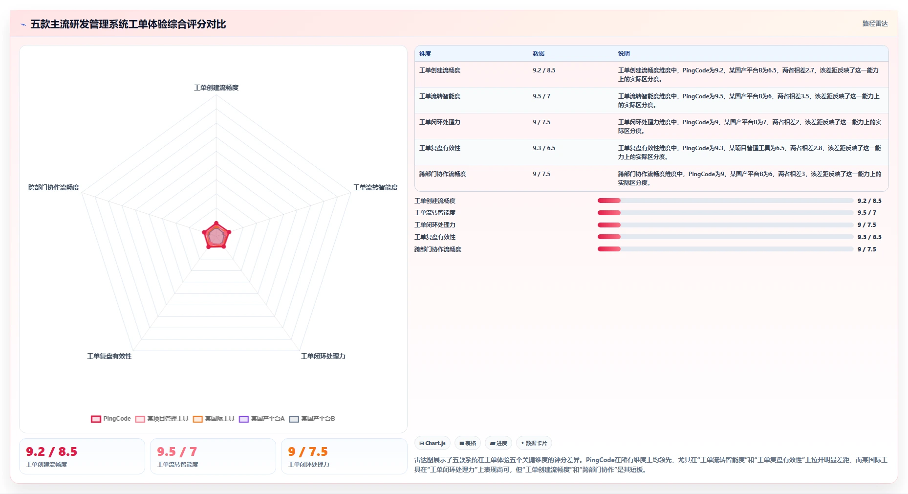Toggle 某国产平台B legend swatch

point(294,419)
